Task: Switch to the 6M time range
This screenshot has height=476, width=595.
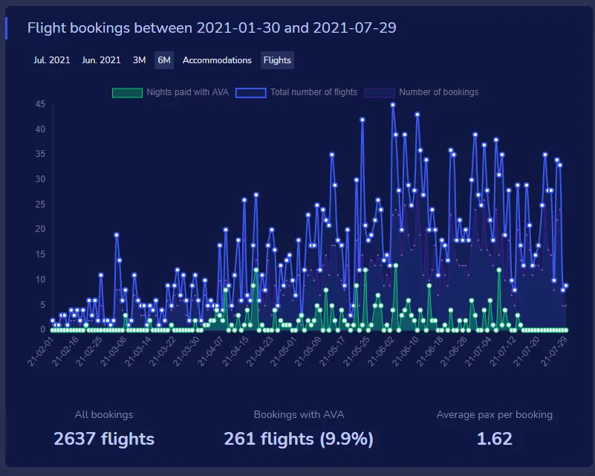Action: 164,60
